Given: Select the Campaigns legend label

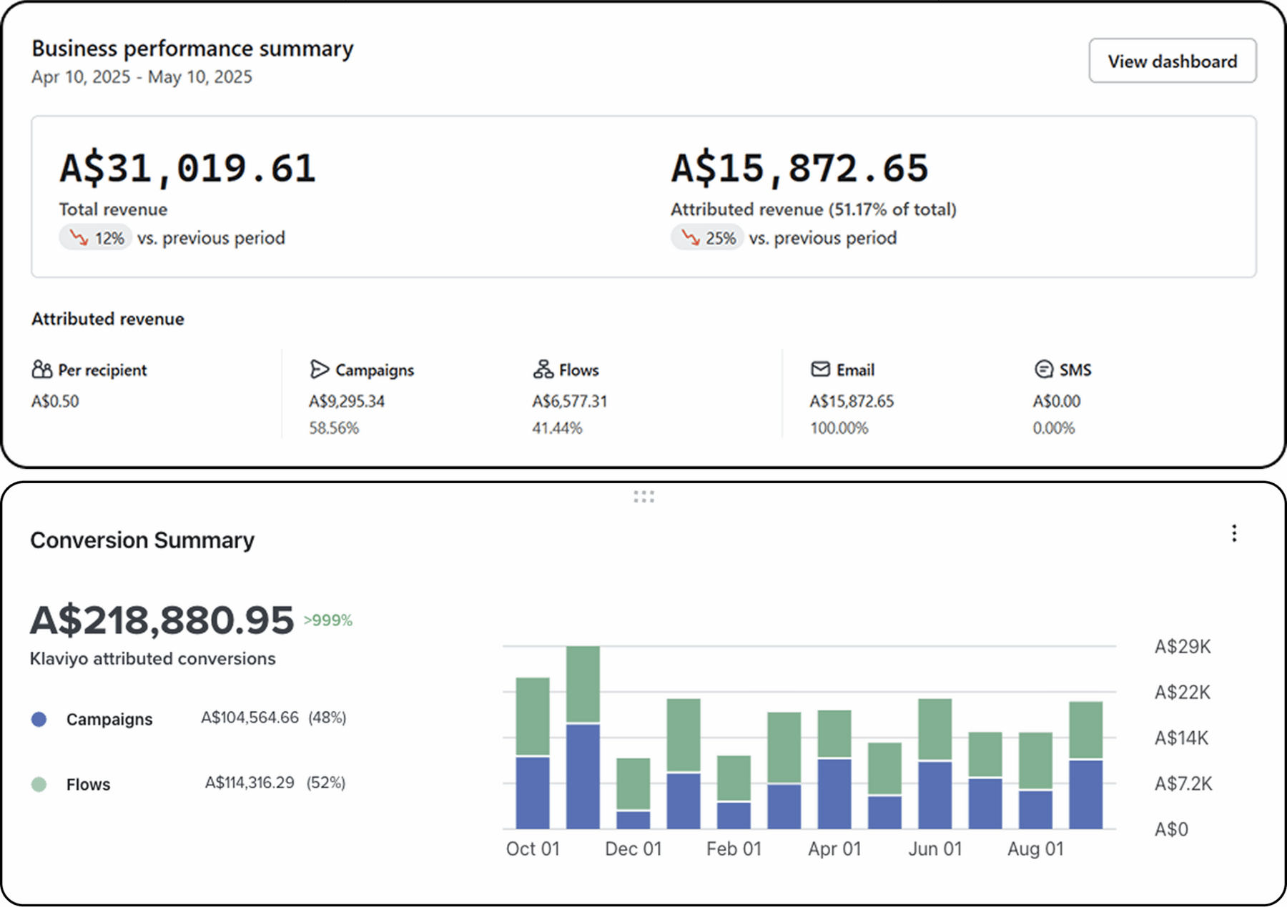Looking at the screenshot, I should click(x=109, y=720).
